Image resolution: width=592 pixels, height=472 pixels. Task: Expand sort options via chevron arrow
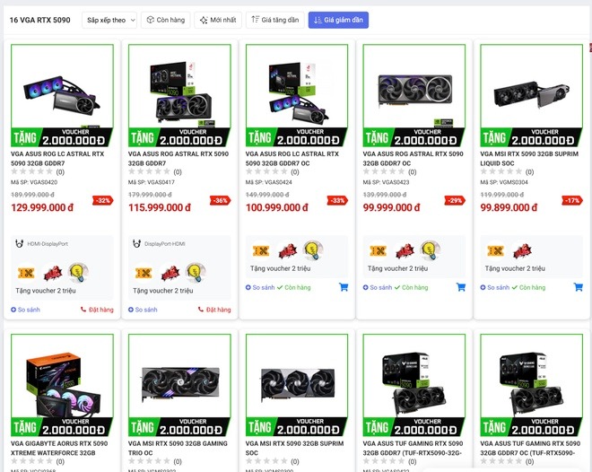[133, 21]
